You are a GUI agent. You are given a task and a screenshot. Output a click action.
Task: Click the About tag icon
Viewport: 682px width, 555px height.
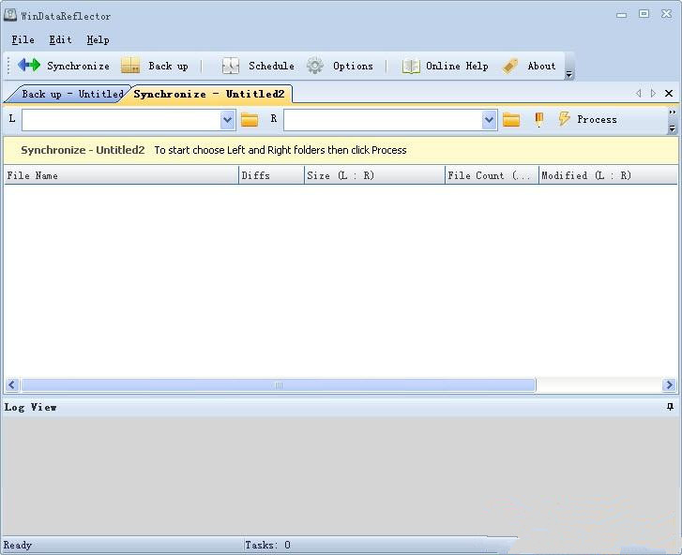coord(510,66)
